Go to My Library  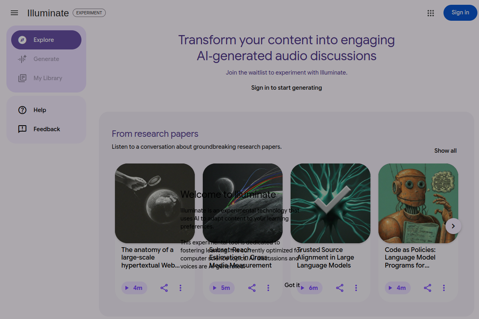46,78
